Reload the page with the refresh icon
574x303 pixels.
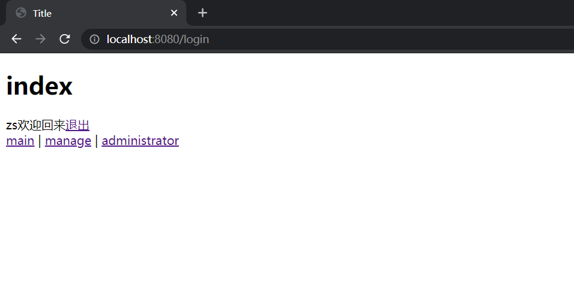tap(65, 39)
